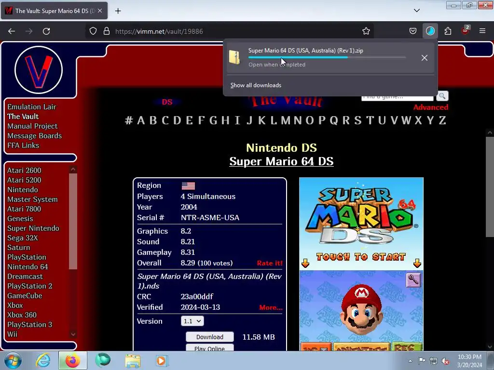Select GameCube in systems list

coord(25,296)
